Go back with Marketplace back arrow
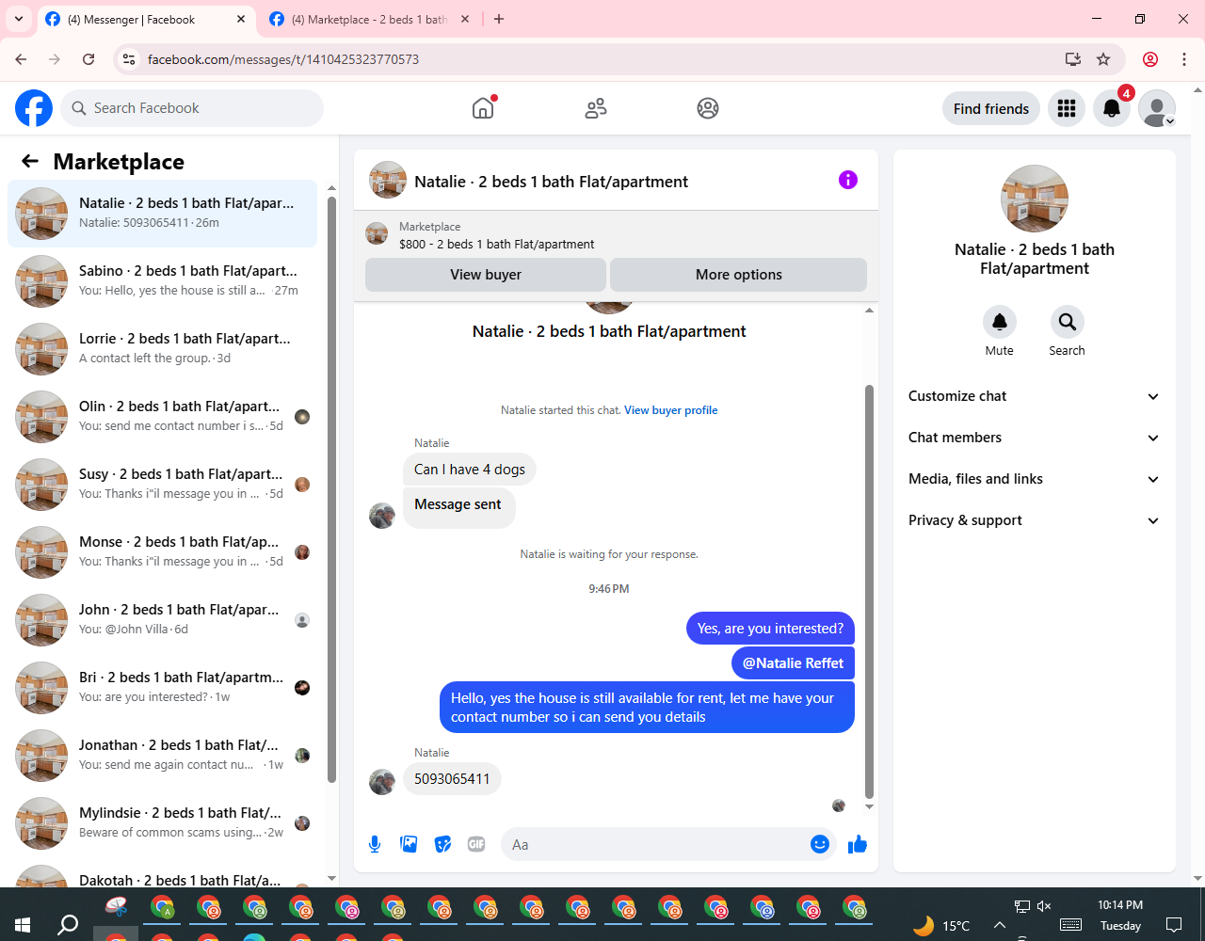The width and height of the screenshot is (1205, 941). coord(30,161)
